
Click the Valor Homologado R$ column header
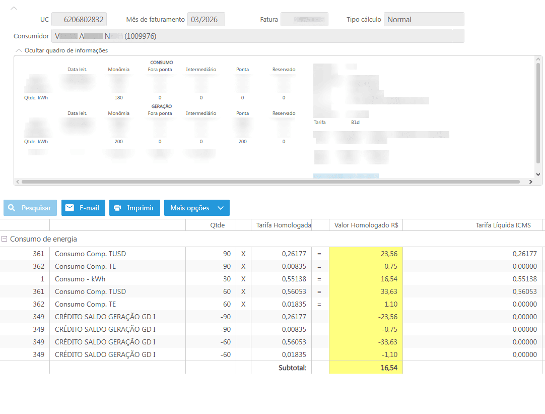[366, 225]
